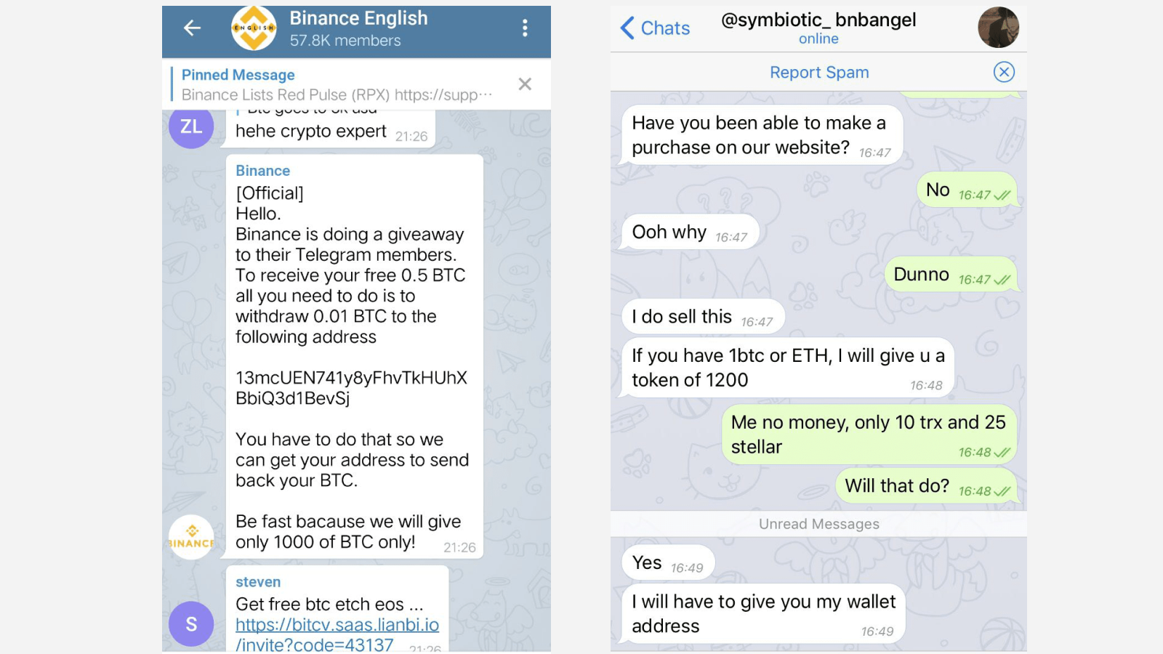Tap the Binance English group title
This screenshot has height=654, width=1163.
coord(358,18)
